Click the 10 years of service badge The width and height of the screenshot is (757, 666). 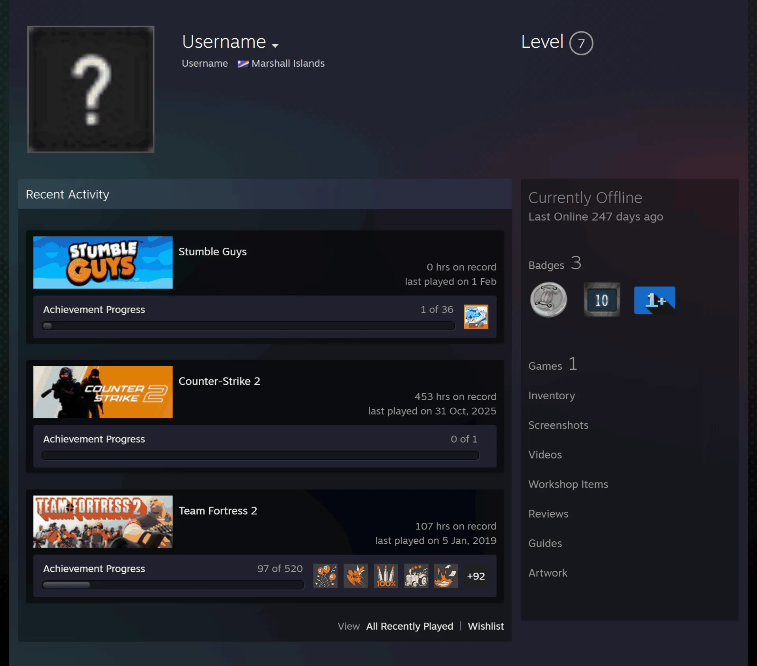(602, 299)
